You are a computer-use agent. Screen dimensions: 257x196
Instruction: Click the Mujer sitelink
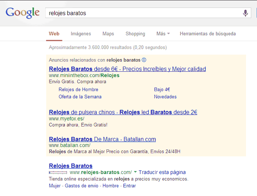pyautogui.click(x=55, y=186)
